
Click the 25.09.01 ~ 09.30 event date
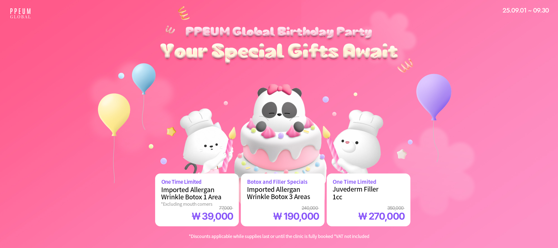[526, 10]
